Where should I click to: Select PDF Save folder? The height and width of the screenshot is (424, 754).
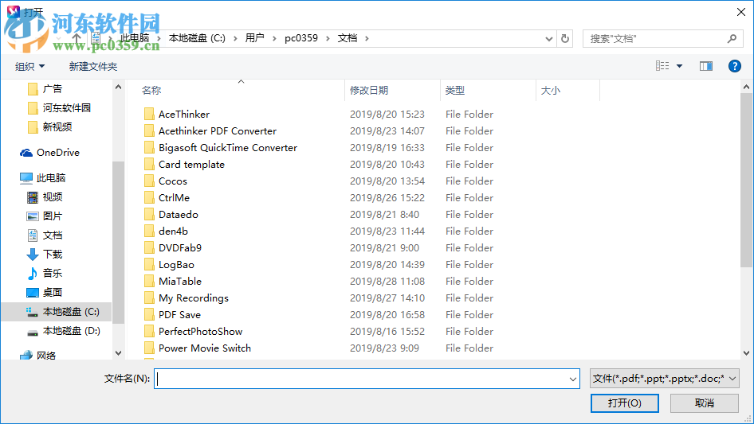[180, 315]
